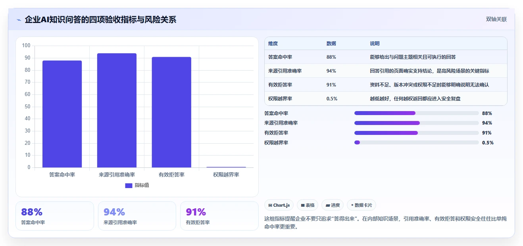Click 权限越界率 label in progress list
This screenshot has width=523, height=246.
[276, 143]
